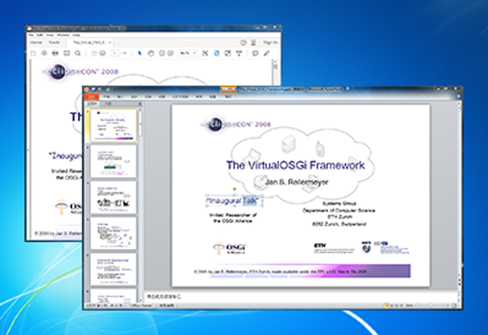Screen dimensions: 488x335
Task: Select the Outline tab in PowerPoint thumbnail pane
Action: coord(108,103)
